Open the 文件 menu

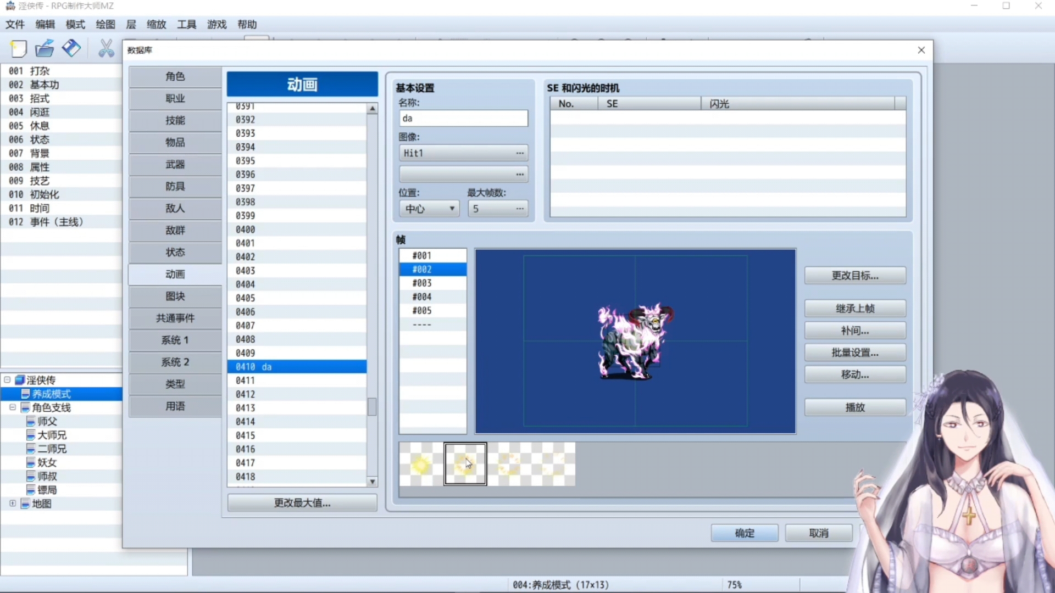click(x=15, y=24)
